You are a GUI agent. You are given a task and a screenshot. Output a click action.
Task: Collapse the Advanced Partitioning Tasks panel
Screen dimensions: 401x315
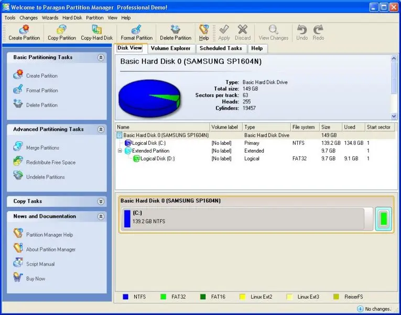click(101, 130)
